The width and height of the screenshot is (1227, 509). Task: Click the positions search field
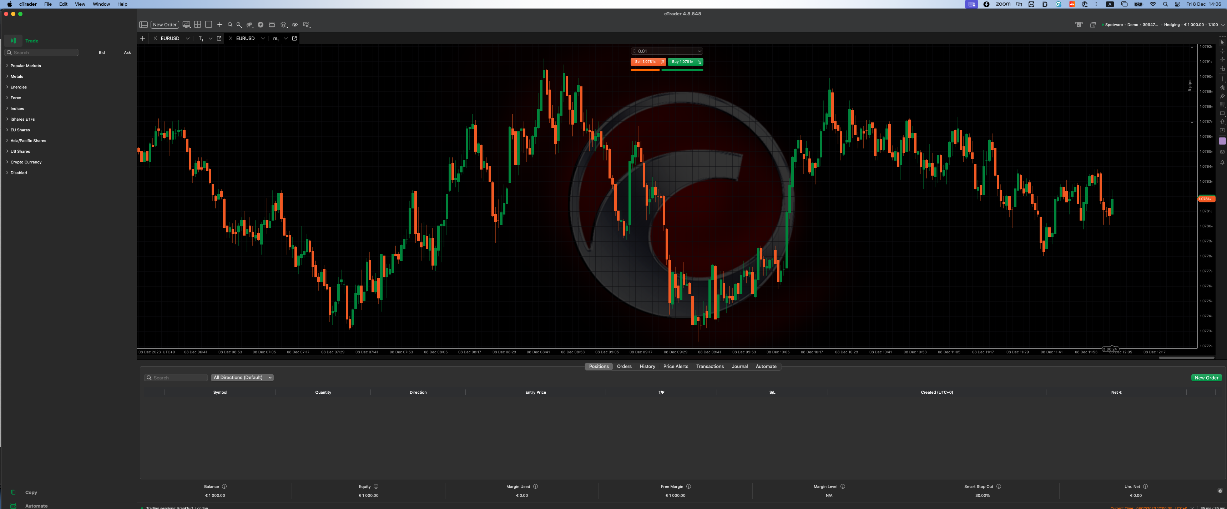(x=176, y=378)
